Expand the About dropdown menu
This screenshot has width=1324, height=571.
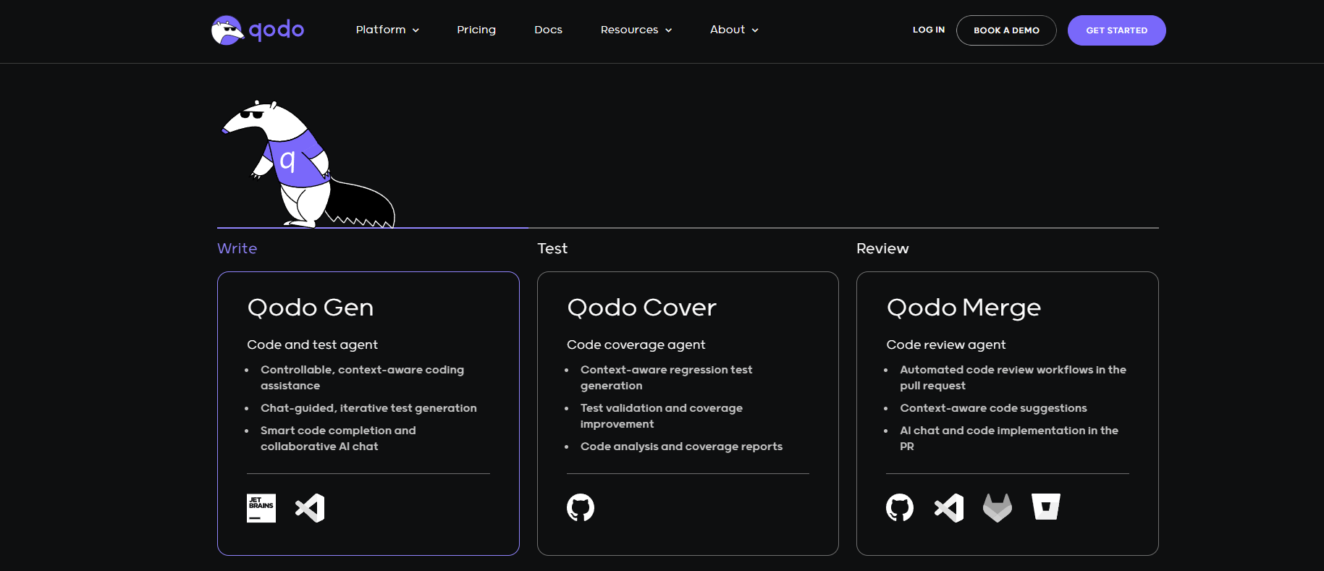click(x=734, y=30)
